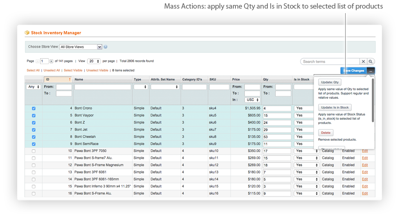The width and height of the screenshot is (398, 221).
Task: Open per page view count dropdown
Action: pyautogui.click(x=94, y=61)
